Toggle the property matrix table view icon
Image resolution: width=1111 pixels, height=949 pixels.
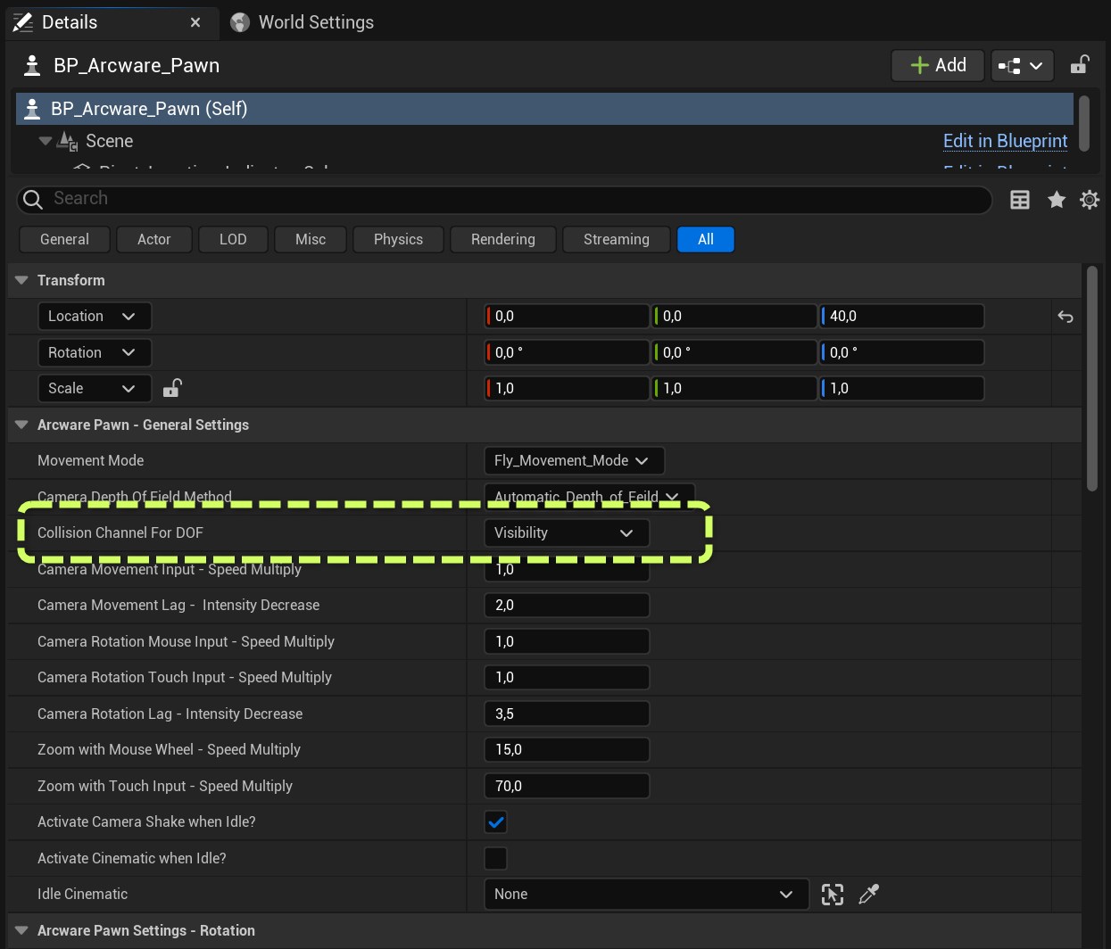1019,200
